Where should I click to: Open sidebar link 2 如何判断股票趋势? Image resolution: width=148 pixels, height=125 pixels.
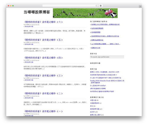[97, 28]
